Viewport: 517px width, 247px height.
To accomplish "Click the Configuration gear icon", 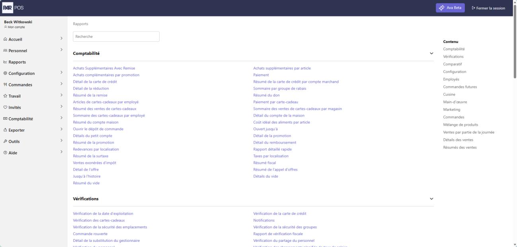I will (5, 73).
